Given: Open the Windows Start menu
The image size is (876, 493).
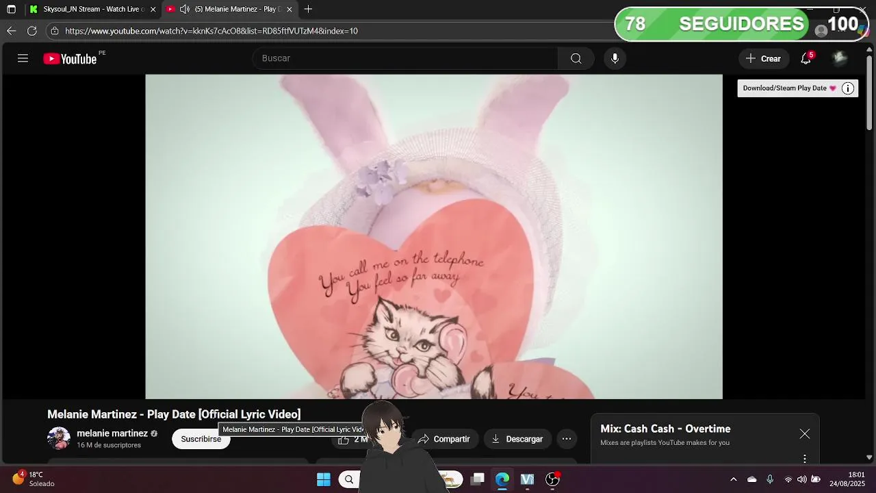Looking at the screenshot, I should 324,479.
